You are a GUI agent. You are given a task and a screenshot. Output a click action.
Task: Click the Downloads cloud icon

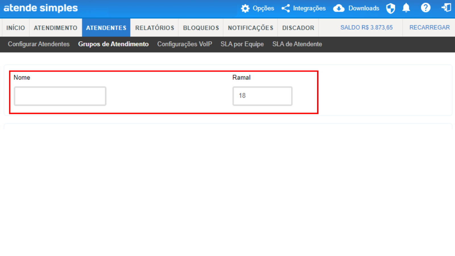[x=339, y=8]
